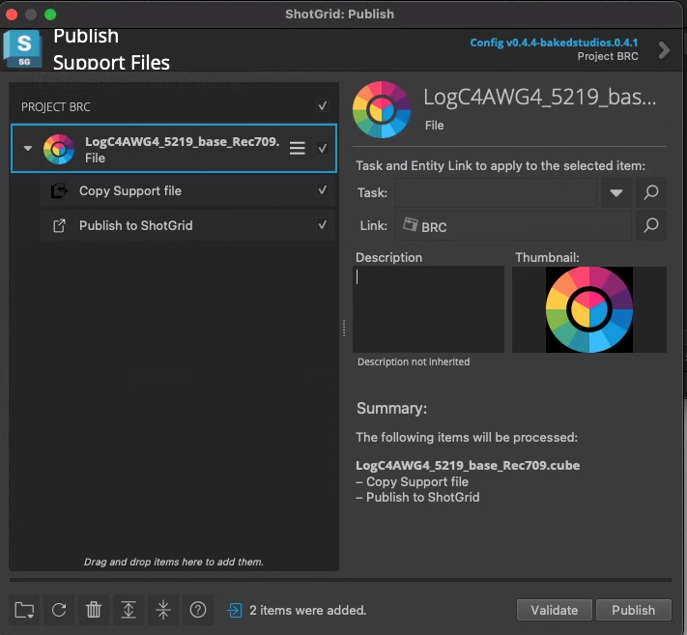Uncheck the PROJECT BRC checkbox

(323, 106)
